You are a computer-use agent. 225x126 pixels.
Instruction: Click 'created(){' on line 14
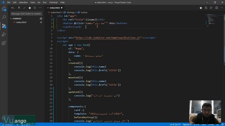(x=76, y=63)
